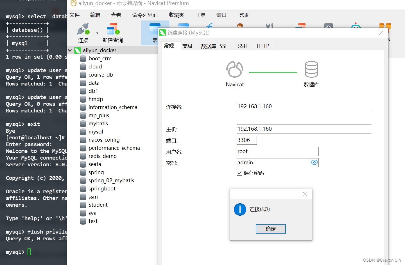405x265 pixels.
Task: Select the mp_plus database icon
Action: 83,116
